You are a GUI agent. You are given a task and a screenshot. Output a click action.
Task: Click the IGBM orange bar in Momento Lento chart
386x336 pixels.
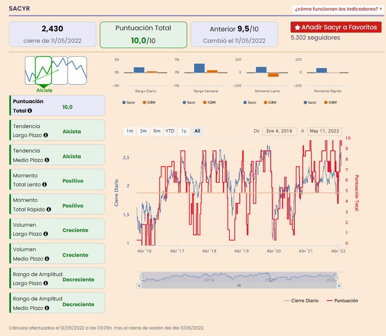click(x=273, y=75)
